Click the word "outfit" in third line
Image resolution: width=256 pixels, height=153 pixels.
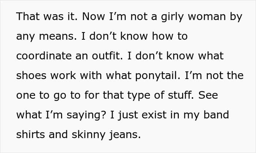pos(107,56)
